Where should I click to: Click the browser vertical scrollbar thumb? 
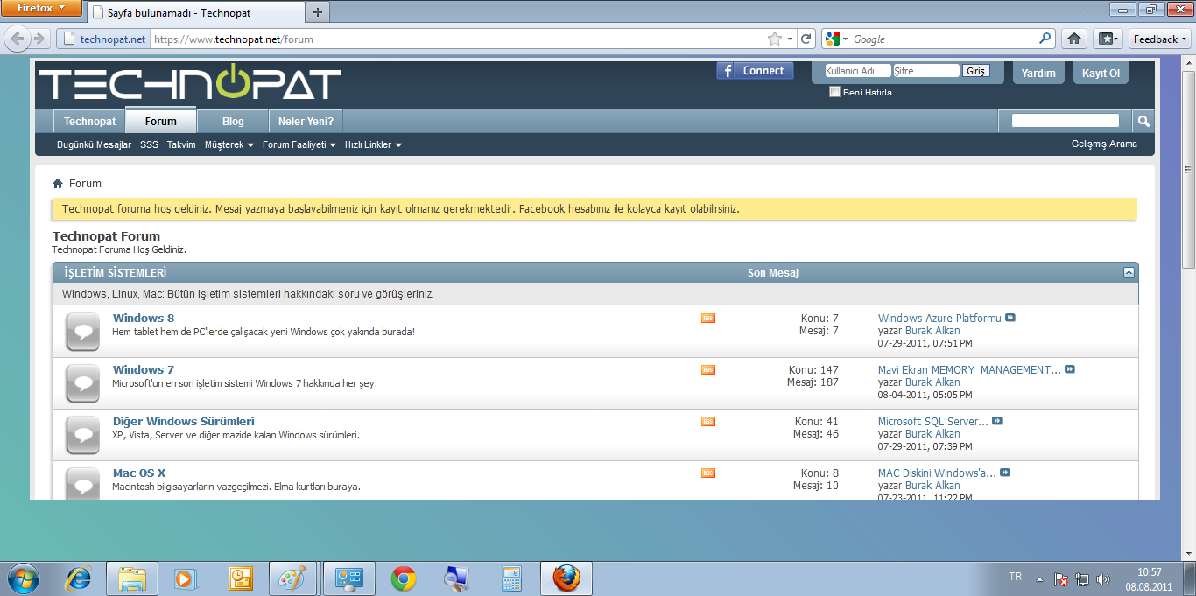[x=1188, y=169]
